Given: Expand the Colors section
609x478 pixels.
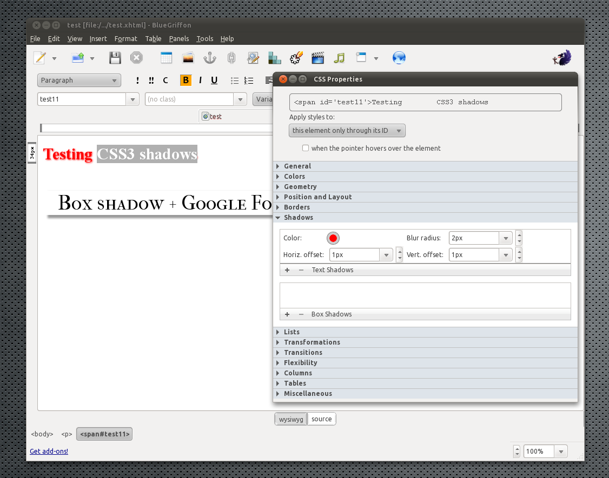Looking at the screenshot, I should [x=425, y=177].
